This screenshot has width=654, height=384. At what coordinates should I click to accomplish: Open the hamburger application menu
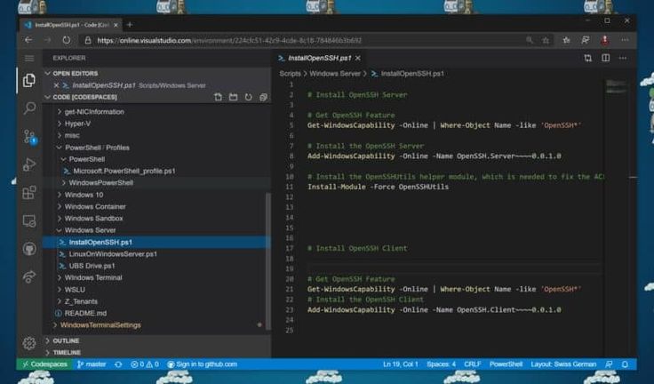(29, 58)
